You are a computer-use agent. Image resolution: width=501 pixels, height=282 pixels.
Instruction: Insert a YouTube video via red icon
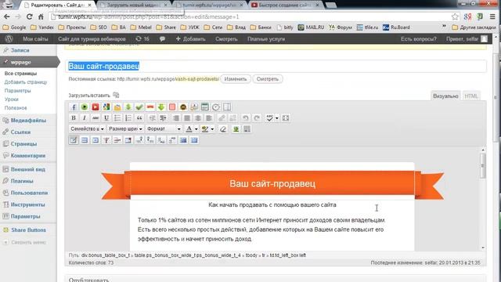pyautogui.click(x=96, y=107)
